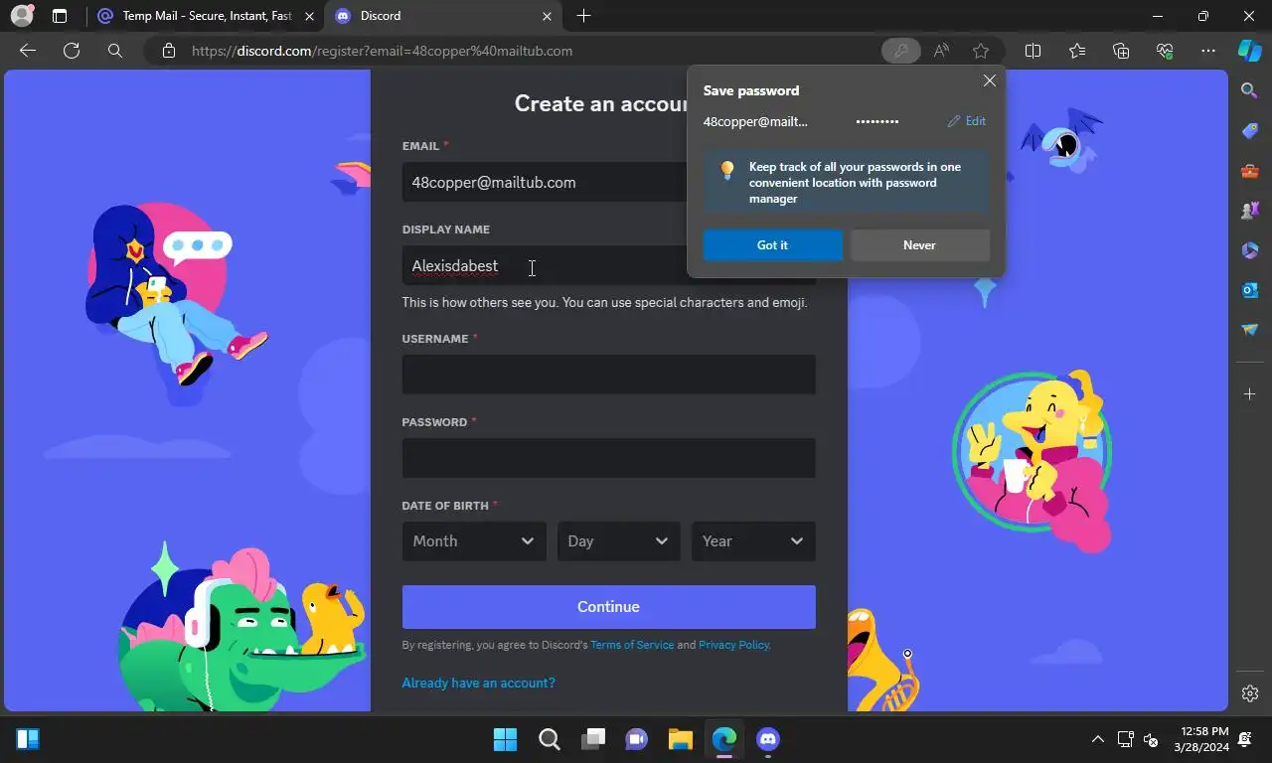
Task: Open sidebar settings gear
Action: 1250,693
